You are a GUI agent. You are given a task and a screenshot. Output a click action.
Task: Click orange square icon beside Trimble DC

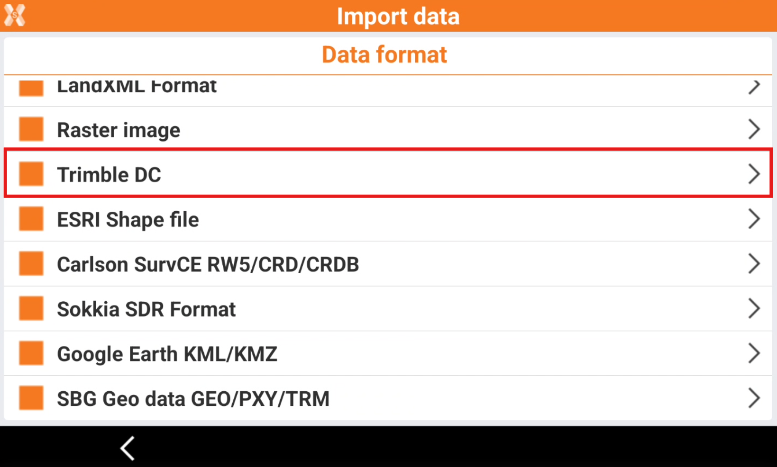click(31, 174)
